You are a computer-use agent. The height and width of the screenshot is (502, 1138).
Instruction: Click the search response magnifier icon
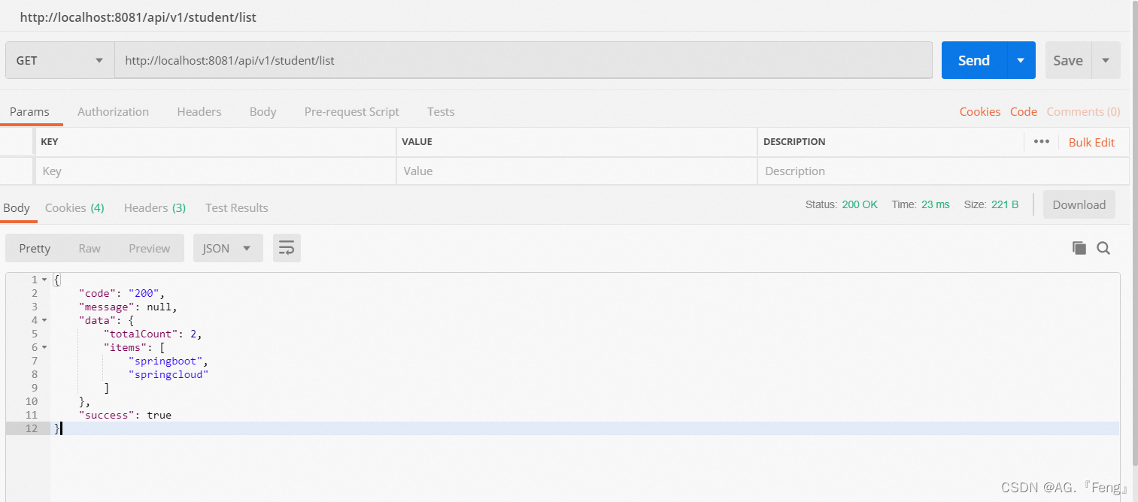point(1103,248)
